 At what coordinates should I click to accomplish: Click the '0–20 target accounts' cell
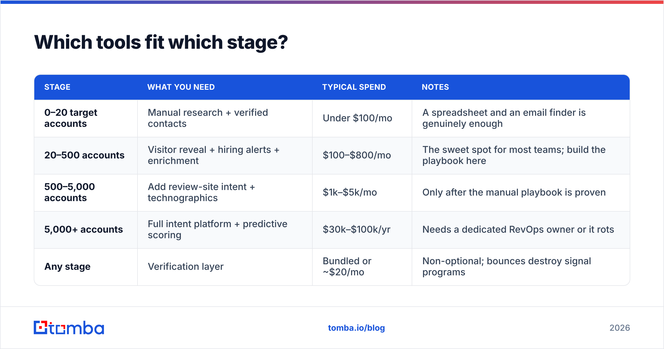pyautogui.click(x=86, y=118)
